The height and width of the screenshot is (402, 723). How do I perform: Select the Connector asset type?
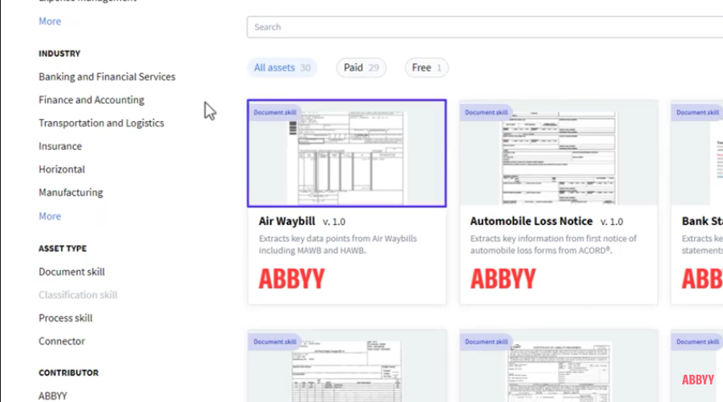pyautogui.click(x=62, y=341)
